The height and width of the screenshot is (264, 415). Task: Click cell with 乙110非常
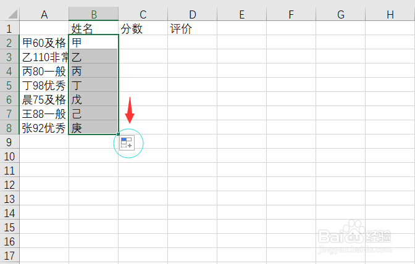pos(44,57)
